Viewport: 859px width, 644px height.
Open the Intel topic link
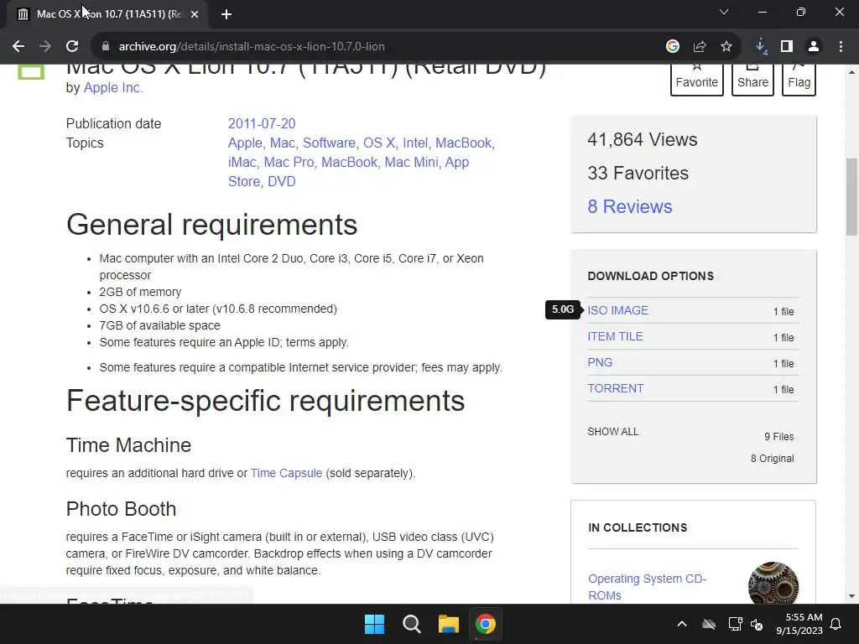[x=414, y=143]
